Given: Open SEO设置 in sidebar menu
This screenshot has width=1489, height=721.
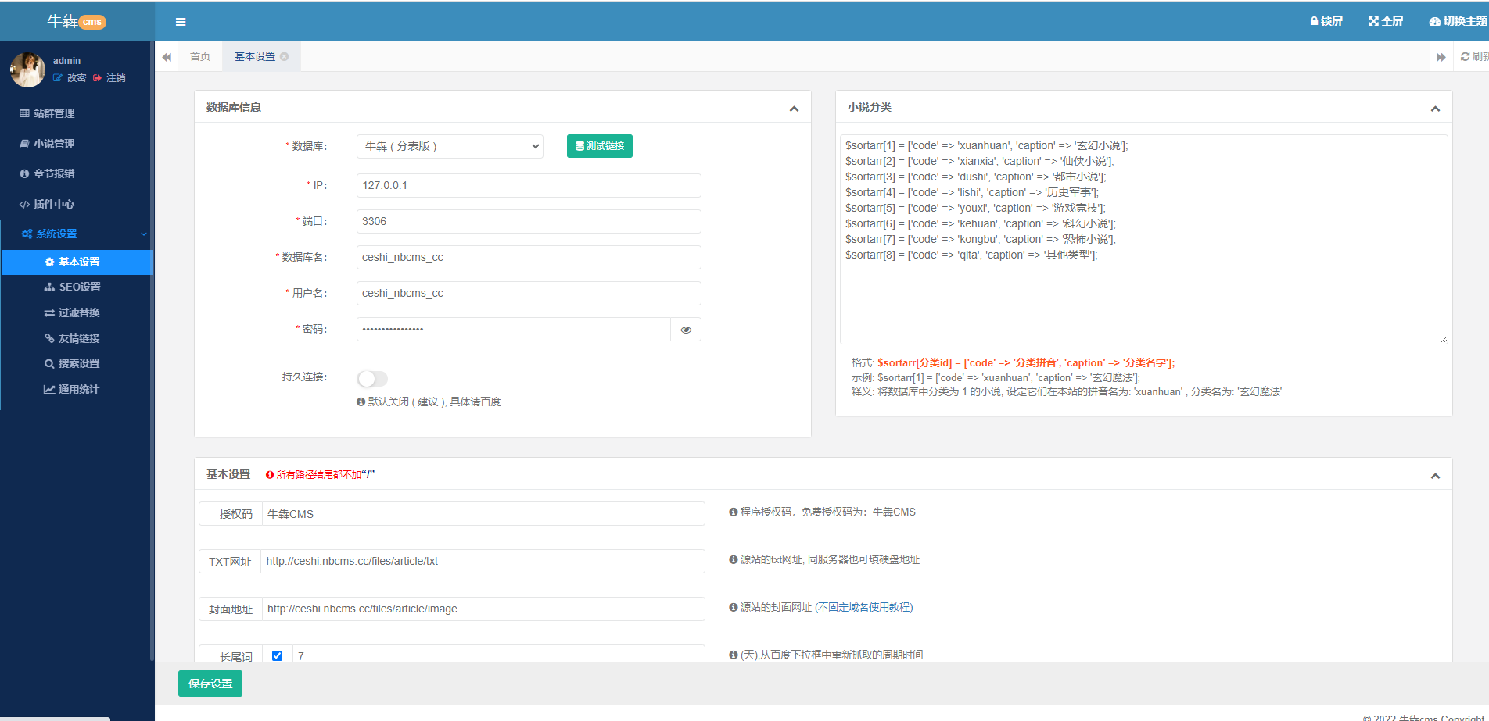Looking at the screenshot, I should pos(79,287).
